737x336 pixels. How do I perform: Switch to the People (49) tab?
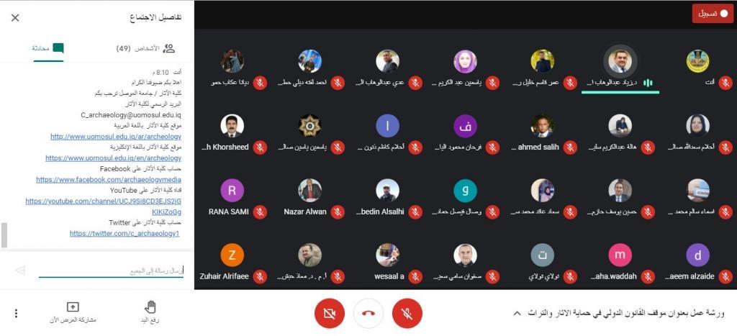(145, 48)
